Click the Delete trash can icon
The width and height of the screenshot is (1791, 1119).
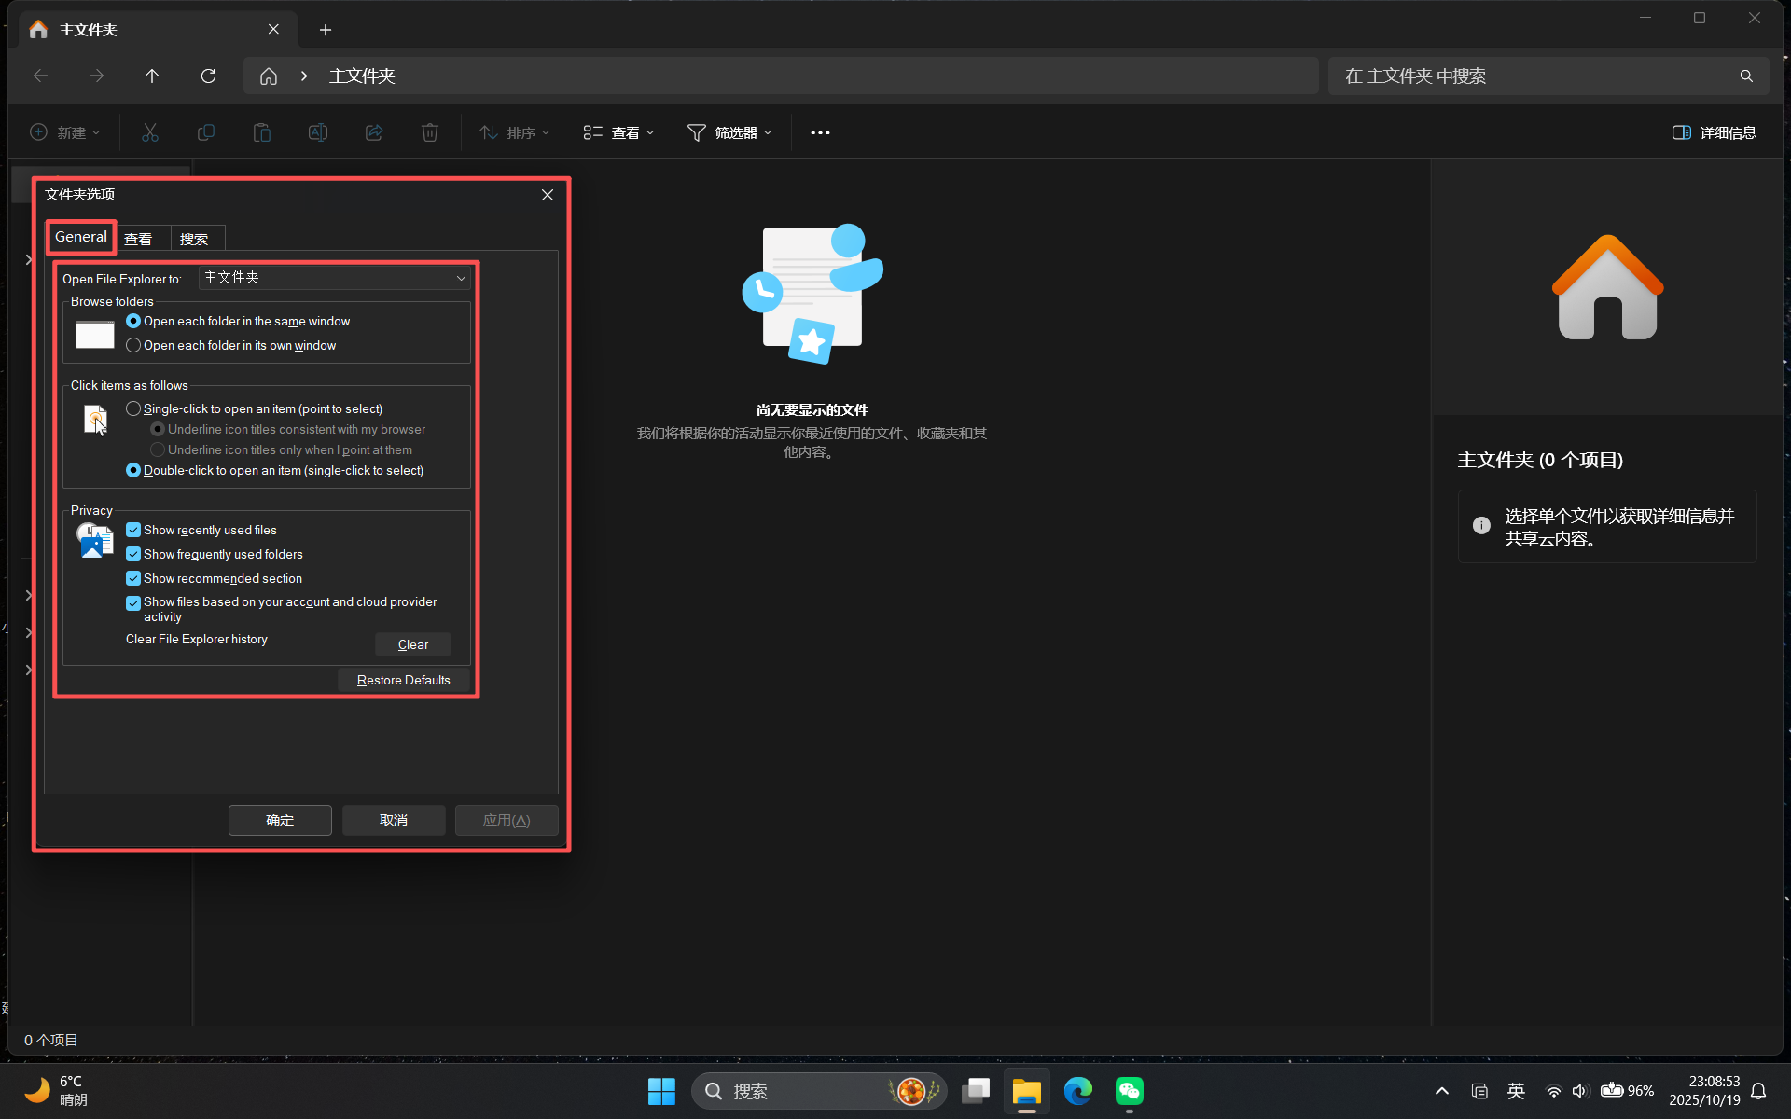[x=430, y=132]
